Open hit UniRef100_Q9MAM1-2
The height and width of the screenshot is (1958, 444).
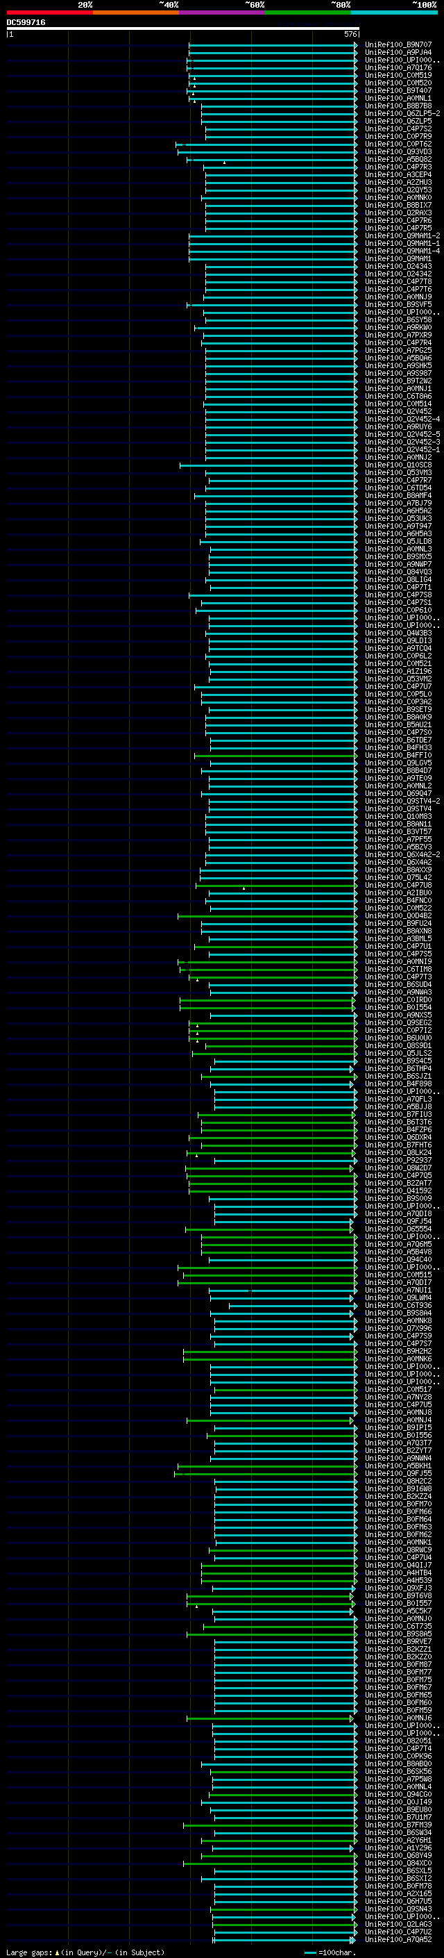tap(402, 235)
